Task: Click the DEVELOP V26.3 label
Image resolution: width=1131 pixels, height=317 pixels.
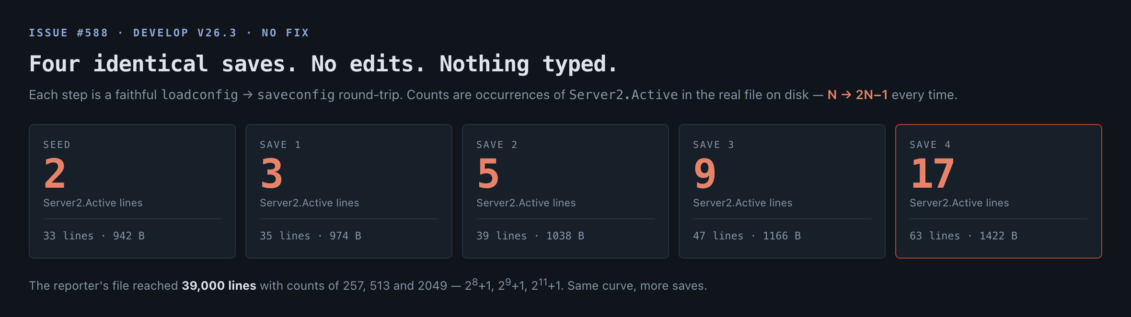Action: pyautogui.click(x=185, y=33)
